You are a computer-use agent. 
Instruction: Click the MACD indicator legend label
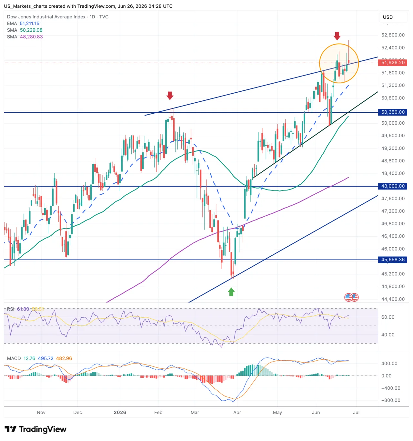[14, 358]
